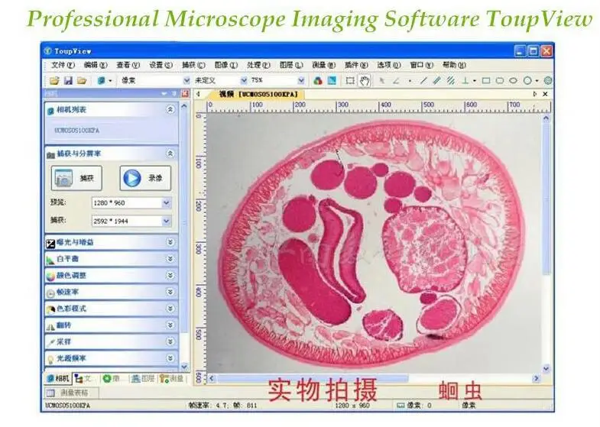Open the 捕获 Capture menu
The width and height of the screenshot is (600, 427).
(193, 65)
